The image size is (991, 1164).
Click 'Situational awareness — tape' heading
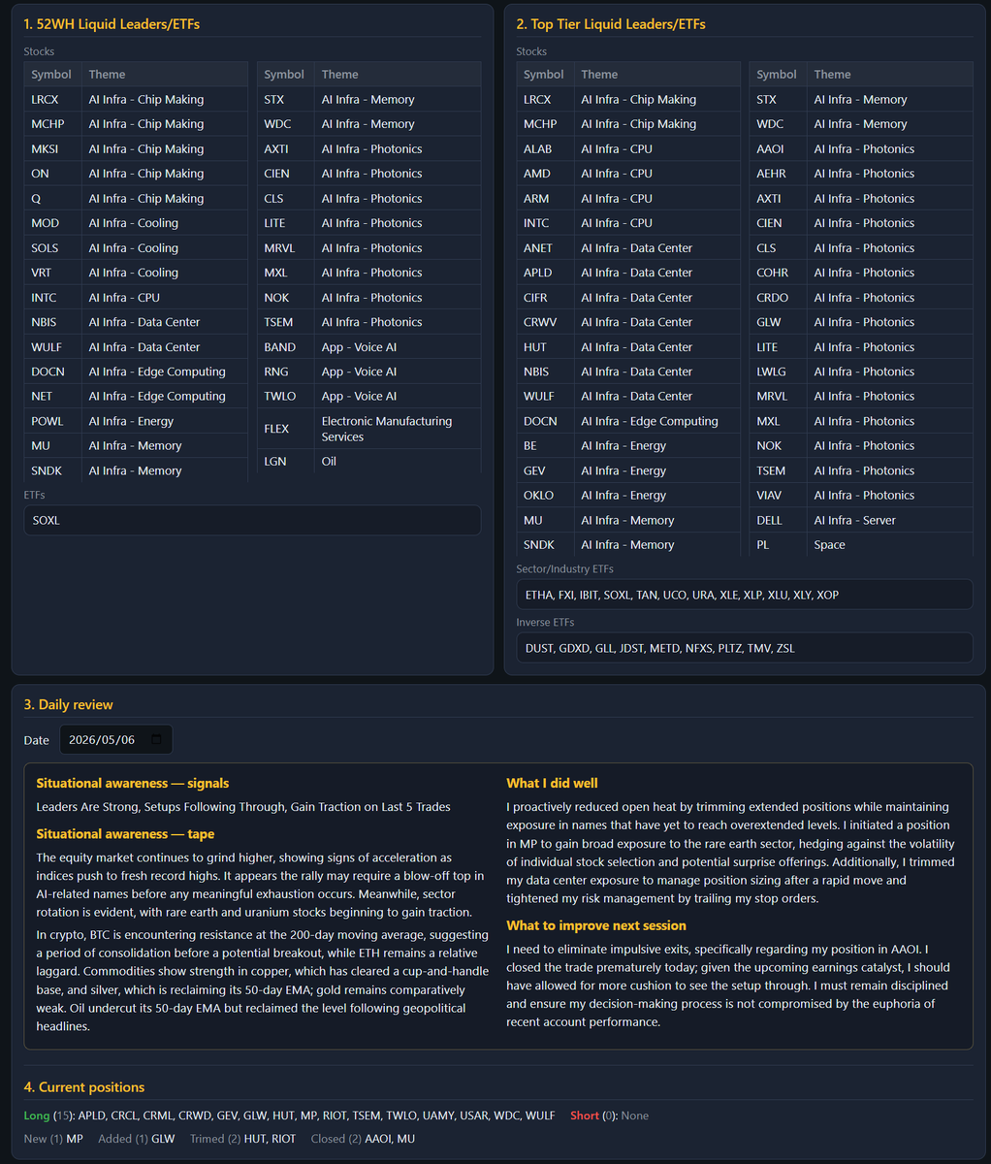click(125, 834)
